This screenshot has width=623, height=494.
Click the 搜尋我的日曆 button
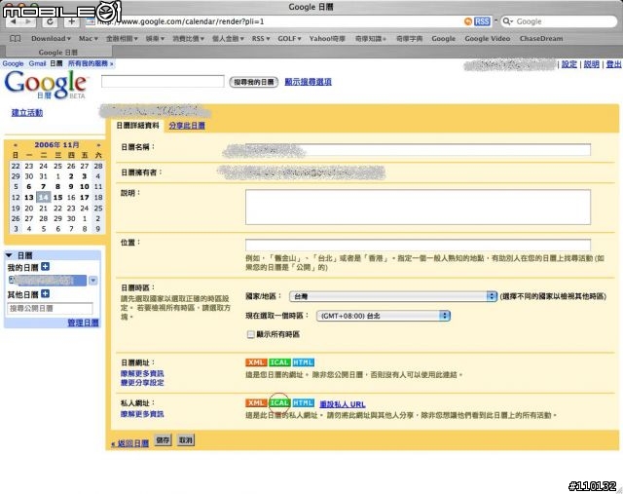(253, 82)
